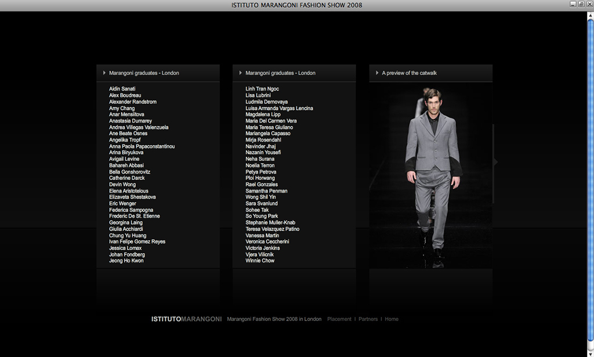Open Rael Gonzales' entry

(262, 184)
